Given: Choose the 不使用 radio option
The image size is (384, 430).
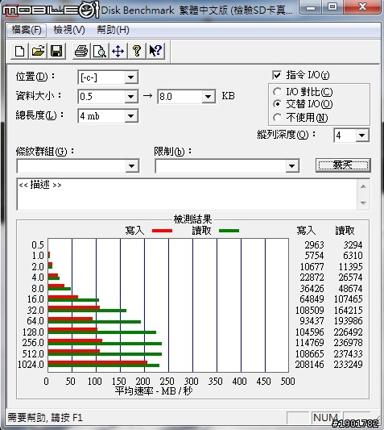Looking at the screenshot, I should (277, 117).
